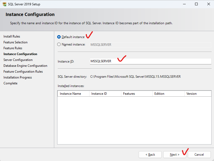214x161 pixels.
Task: Maximize the setup window
Action: 196,4
